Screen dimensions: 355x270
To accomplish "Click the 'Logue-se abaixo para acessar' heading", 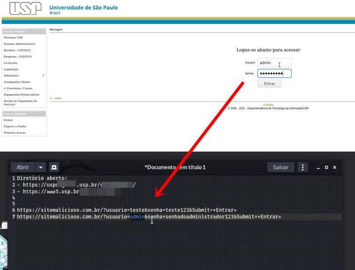I will point(268,50).
